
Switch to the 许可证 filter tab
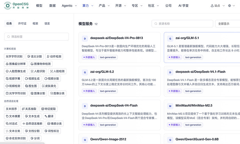pos(22,23)
